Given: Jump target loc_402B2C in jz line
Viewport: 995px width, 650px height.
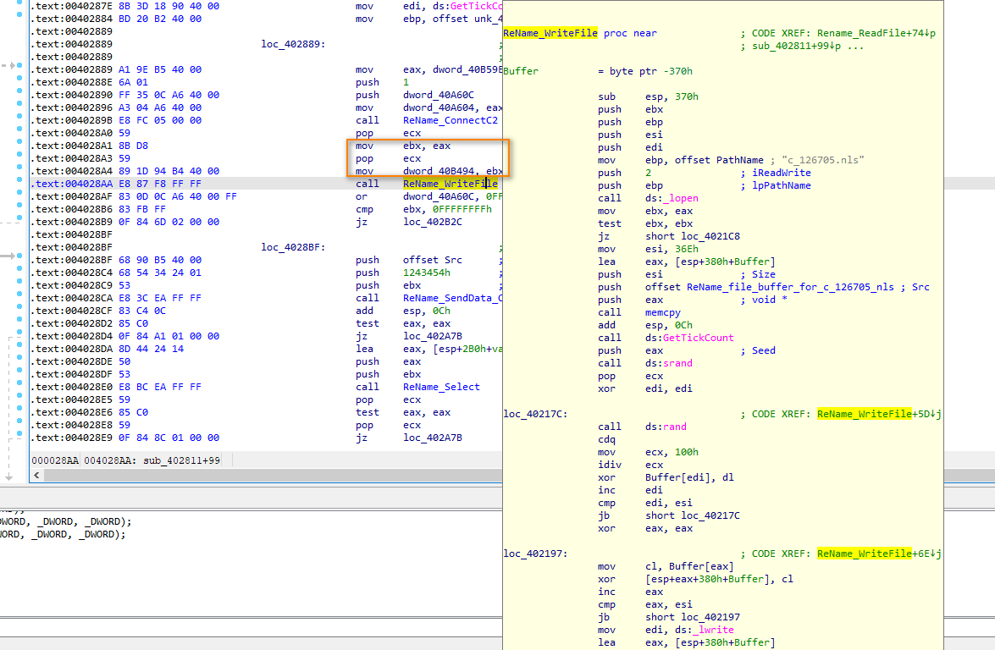Looking at the screenshot, I should 433,222.
